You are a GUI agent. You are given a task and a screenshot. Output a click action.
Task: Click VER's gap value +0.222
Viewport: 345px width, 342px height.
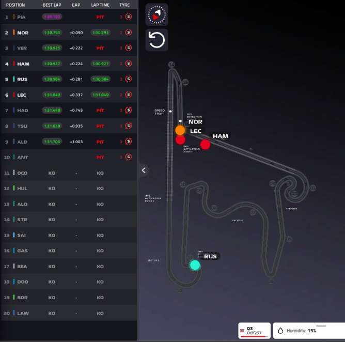[76, 48]
